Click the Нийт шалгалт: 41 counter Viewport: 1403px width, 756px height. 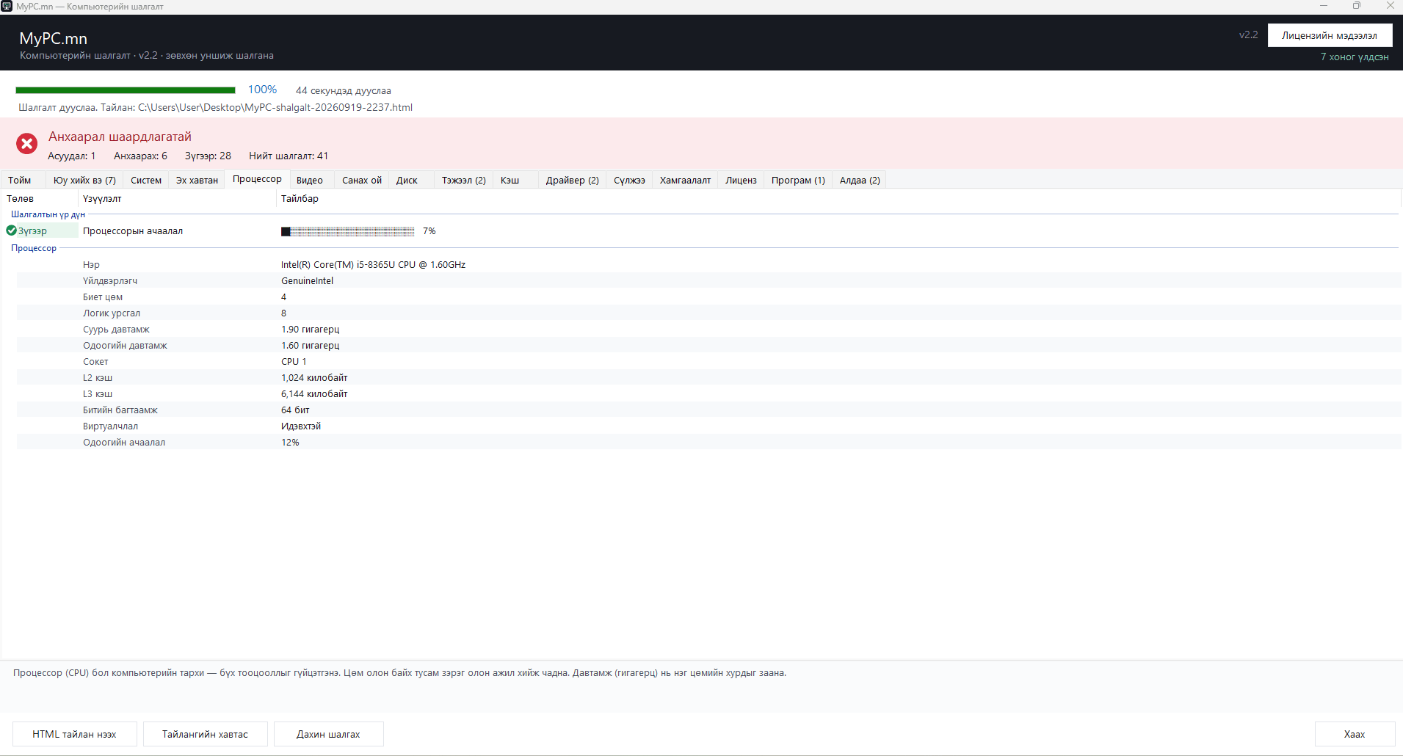click(x=289, y=156)
